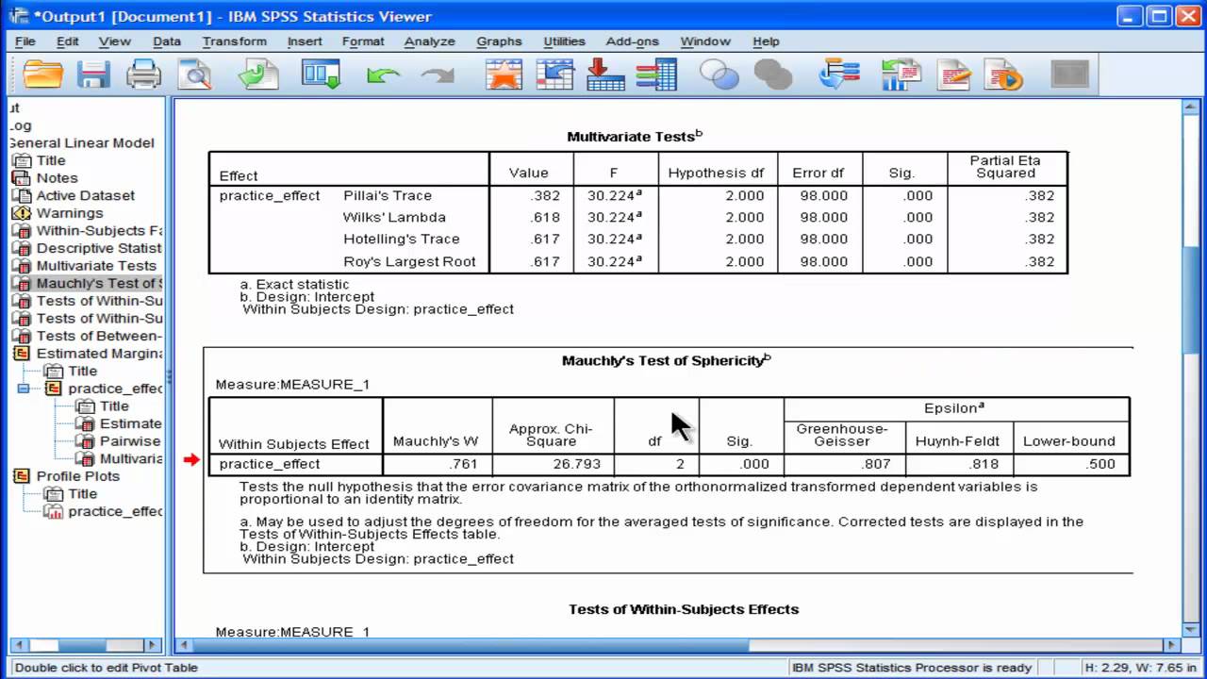Click Wilks' Lambda value .618
The width and height of the screenshot is (1207, 679).
click(x=545, y=218)
